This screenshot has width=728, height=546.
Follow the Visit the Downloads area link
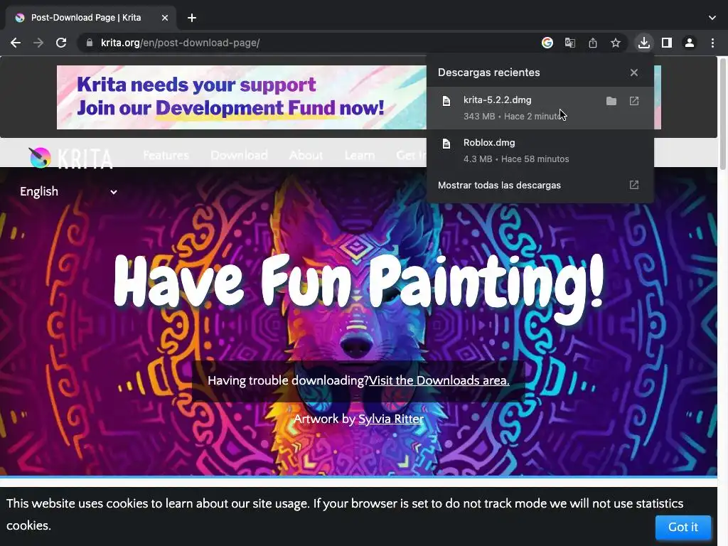point(439,381)
